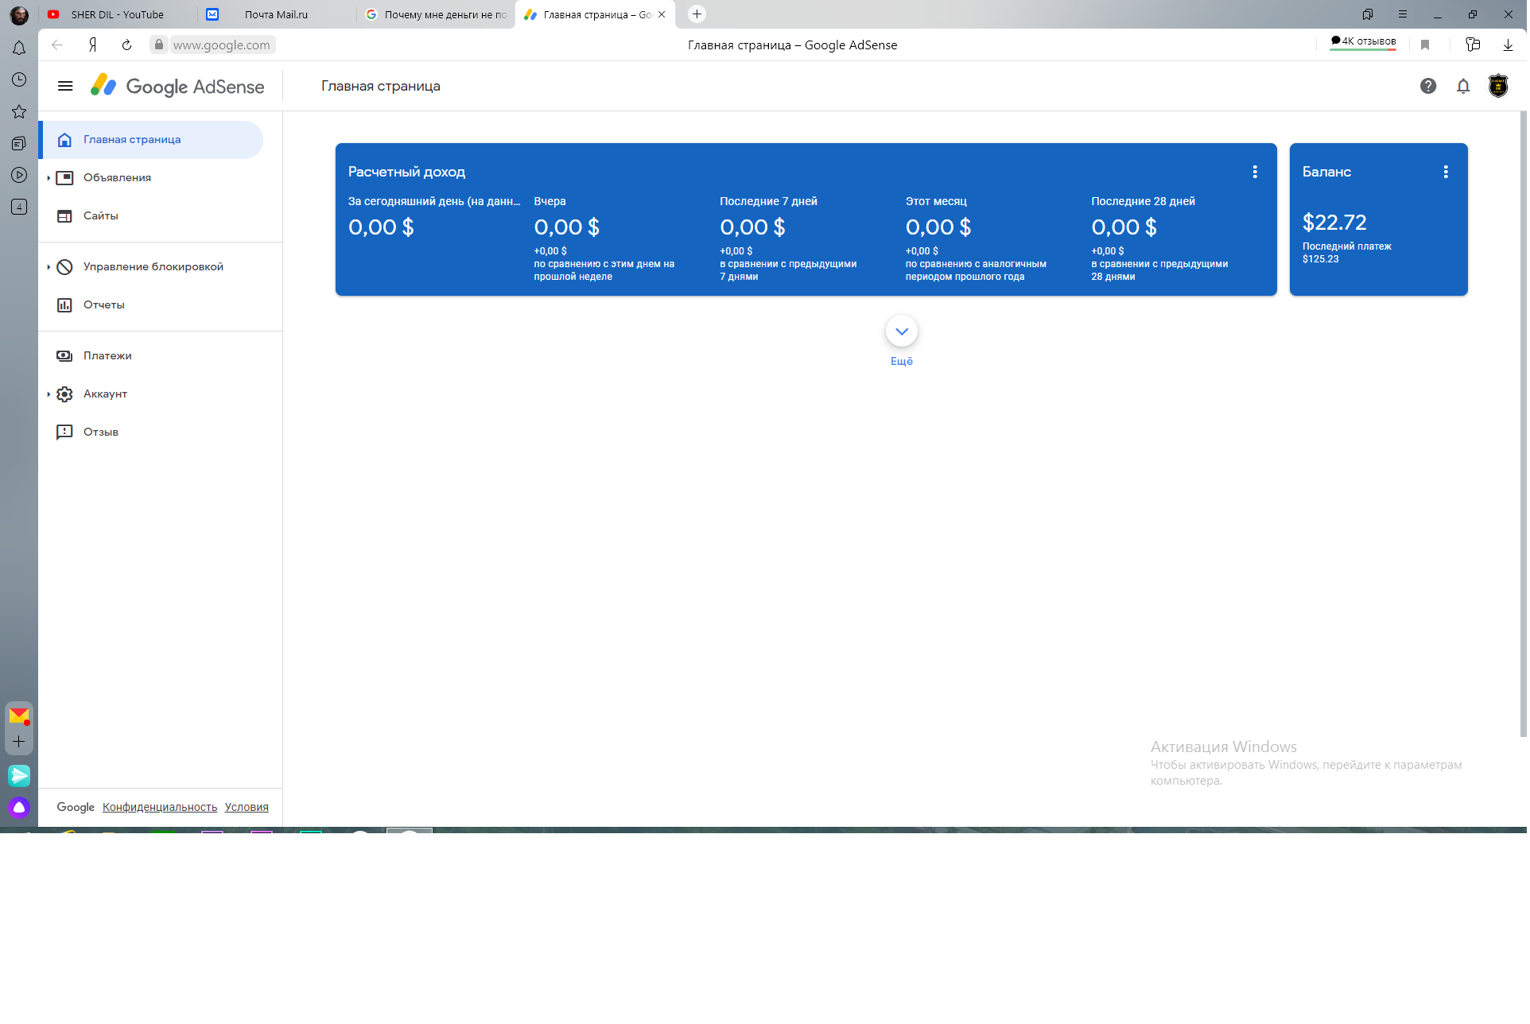Open the AdSense hamburger main menu
The image size is (1530, 1024).
[65, 86]
